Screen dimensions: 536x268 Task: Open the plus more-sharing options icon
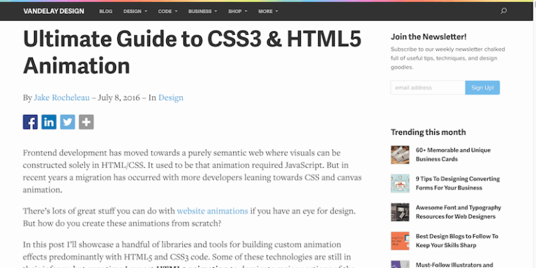click(86, 122)
